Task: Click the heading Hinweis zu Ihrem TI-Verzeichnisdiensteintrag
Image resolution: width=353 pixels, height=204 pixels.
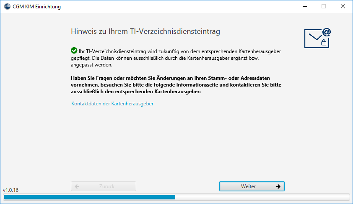Action: pyautogui.click(x=145, y=31)
